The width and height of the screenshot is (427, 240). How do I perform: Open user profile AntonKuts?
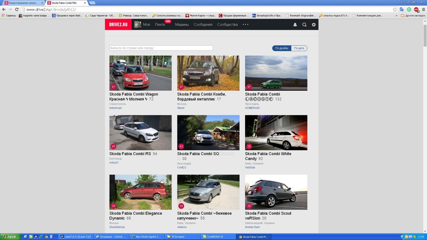pyautogui.click(x=116, y=108)
